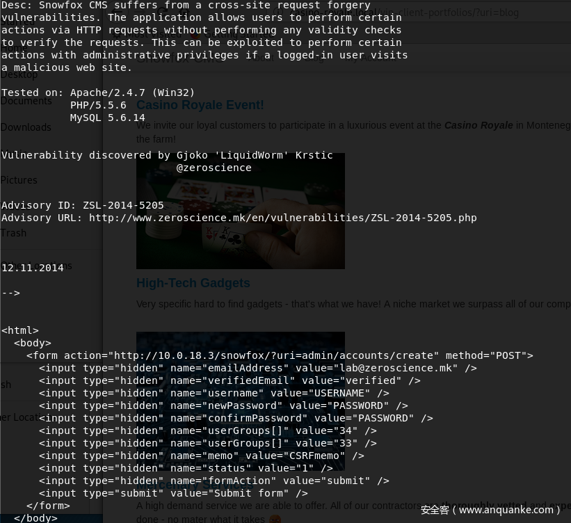Click the High-Tech Gadgets post image
The height and width of the screenshot is (523, 571).
pyautogui.click(x=241, y=401)
